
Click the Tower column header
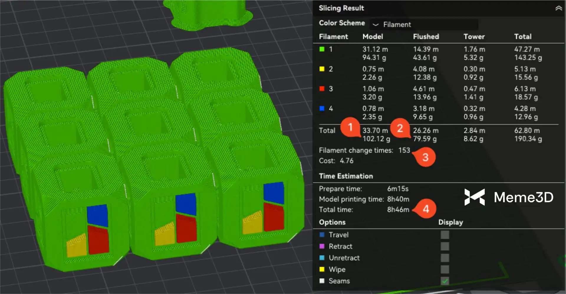[474, 37]
